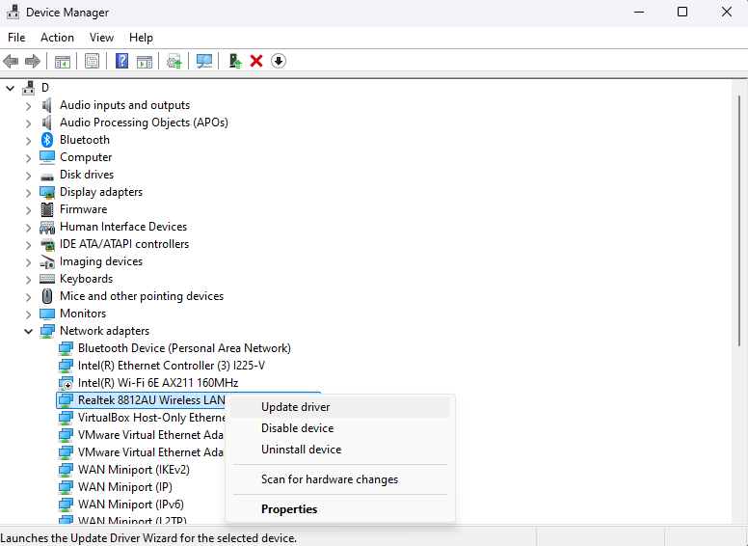Choose Properties from context menu

[339, 509]
